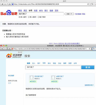The height and width of the screenshot is (105, 96).
Task: Expand searched topics with 打开 link
Action: (x=9, y=83)
